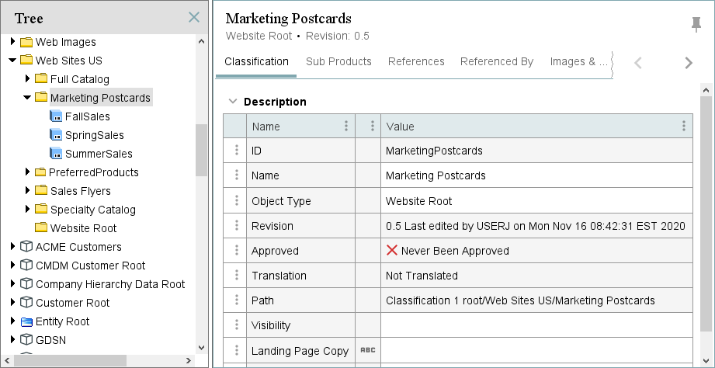Viewport: 715px width, 368px height.
Task: Expand the Sales Flyers folder
Action: click(x=27, y=191)
